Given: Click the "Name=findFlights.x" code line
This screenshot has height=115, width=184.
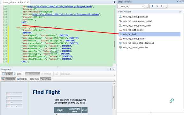Looking at the screenshot, I should coord(47,56).
